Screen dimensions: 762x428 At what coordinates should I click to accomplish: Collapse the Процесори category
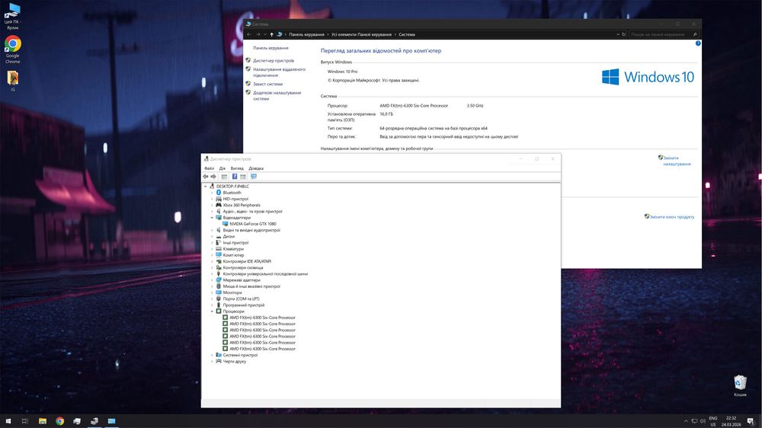[x=212, y=311]
